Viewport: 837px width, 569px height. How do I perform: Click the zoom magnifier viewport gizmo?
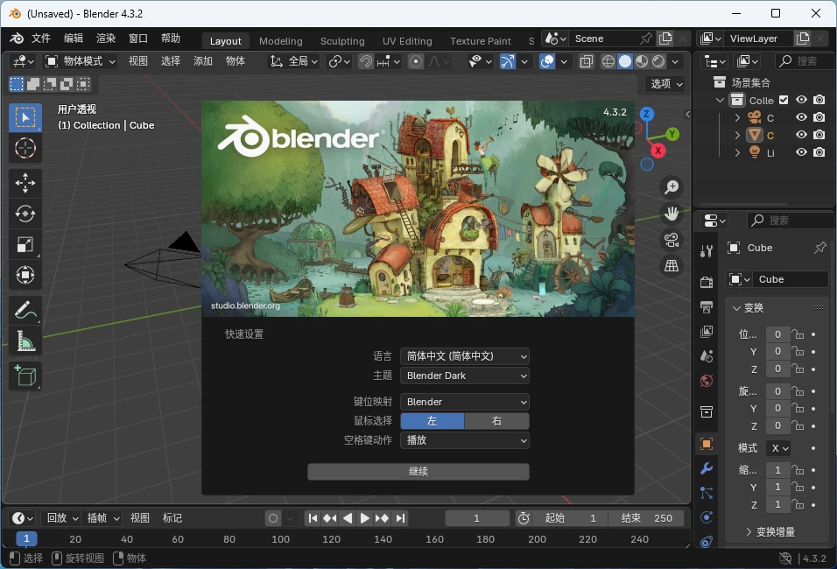[x=672, y=187]
